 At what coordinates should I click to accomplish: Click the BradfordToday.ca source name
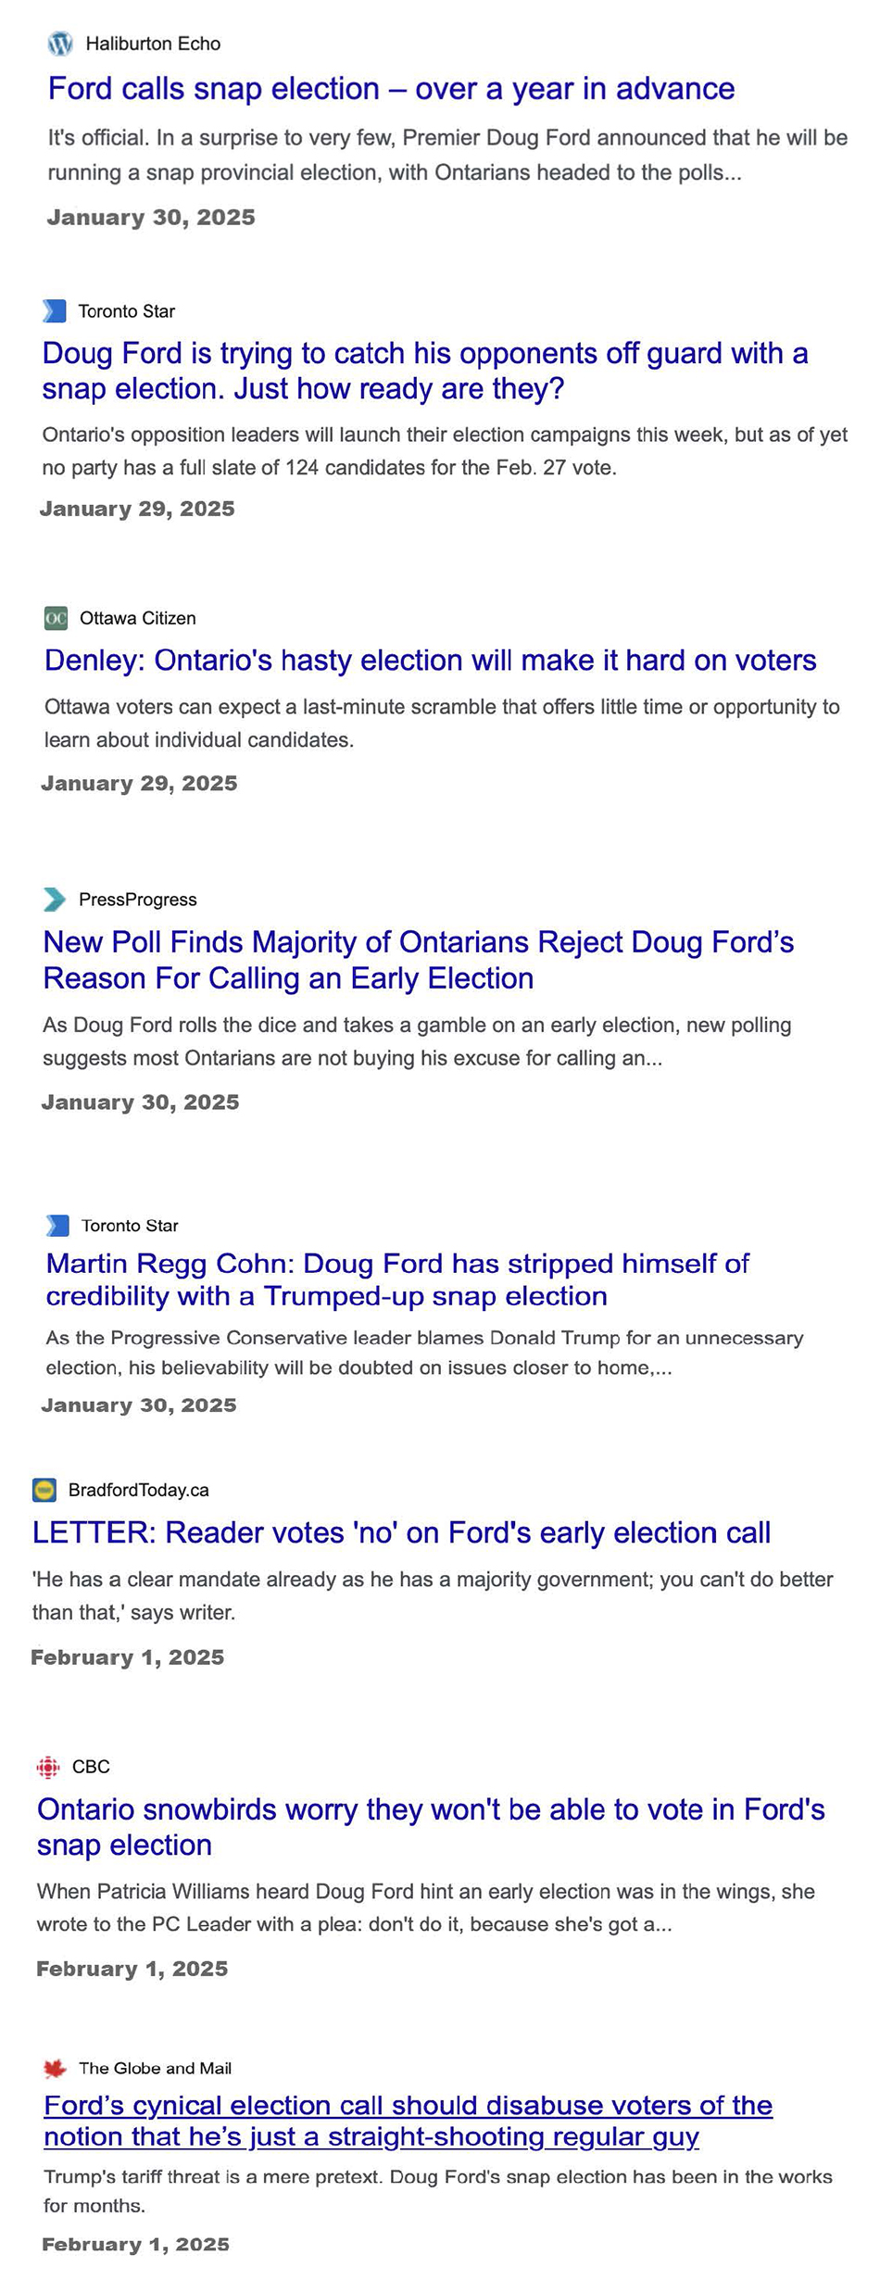139,1490
